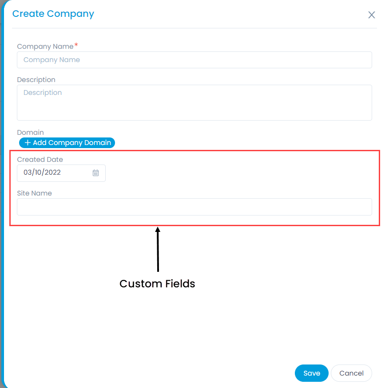Click the required asterisk next to Company Name

[76, 44]
